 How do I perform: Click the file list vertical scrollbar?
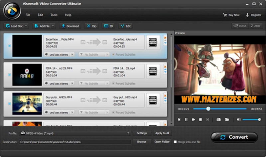171,62
